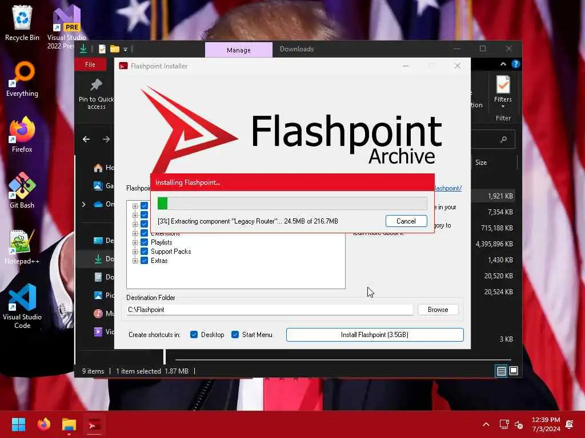The width and height of the screenshot is (585, 438).
Task: Click Browse for destination folder
Action: tap(438, 310)
